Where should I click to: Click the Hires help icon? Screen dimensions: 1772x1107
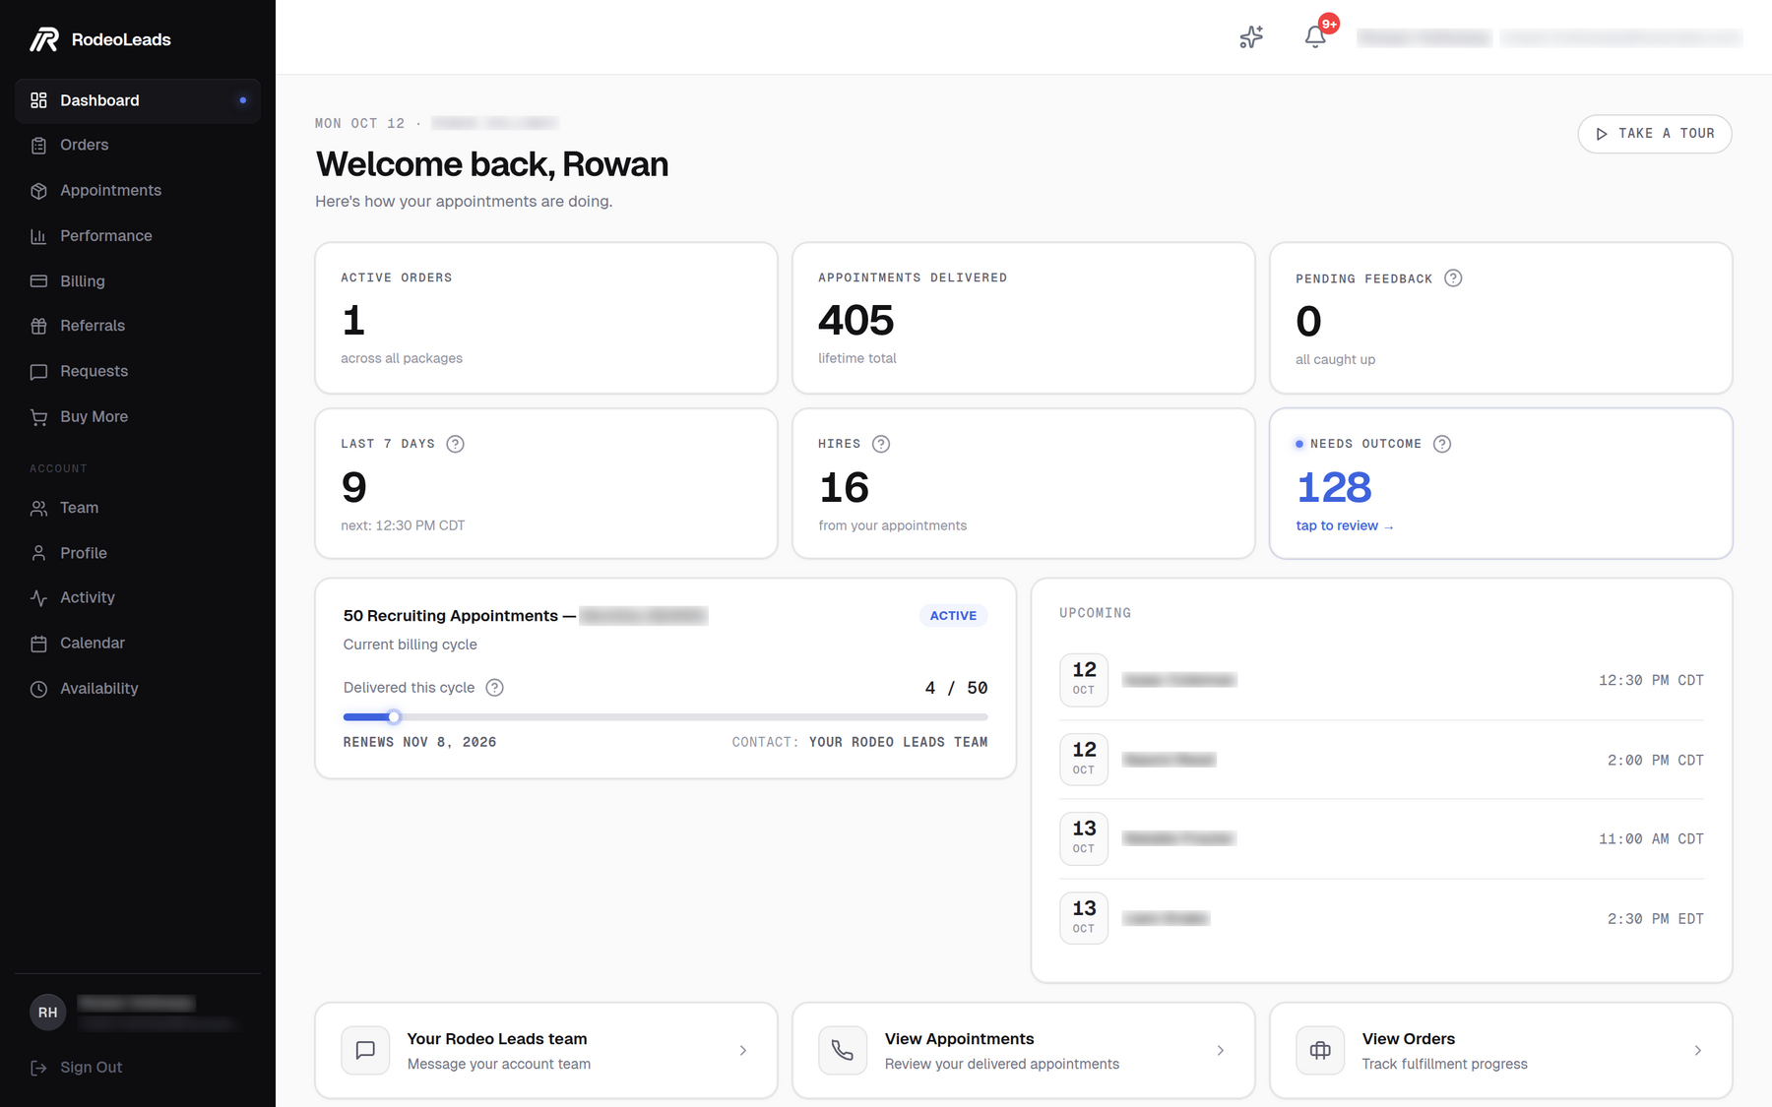coord(881,444)
